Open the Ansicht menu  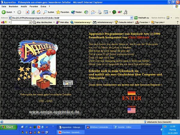point(24,7)
